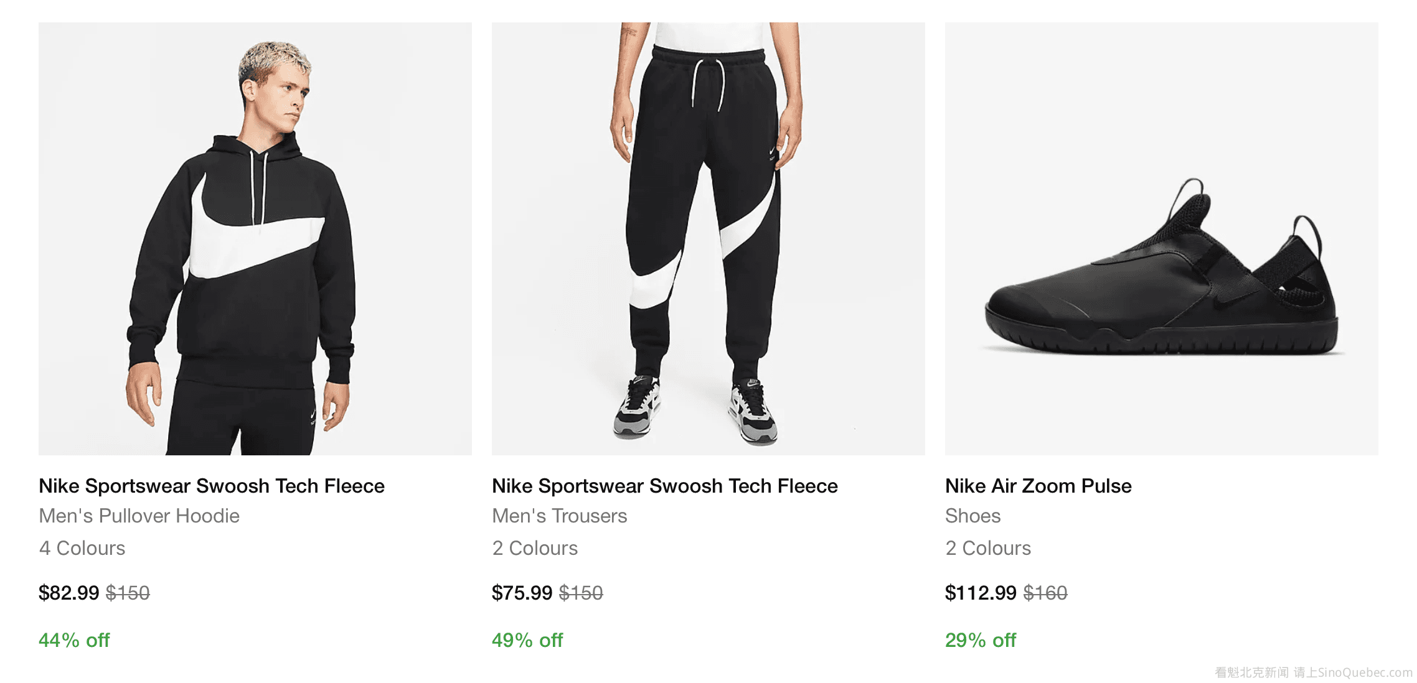The height and width of the screenshot is (683, 1417).
Task: Click the $75.99 sale price
Action: [522, 593]
